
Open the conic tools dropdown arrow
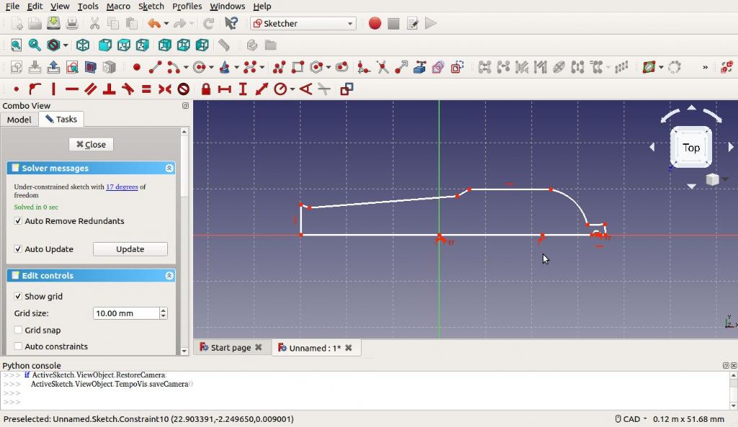click(x=236, y=67)
